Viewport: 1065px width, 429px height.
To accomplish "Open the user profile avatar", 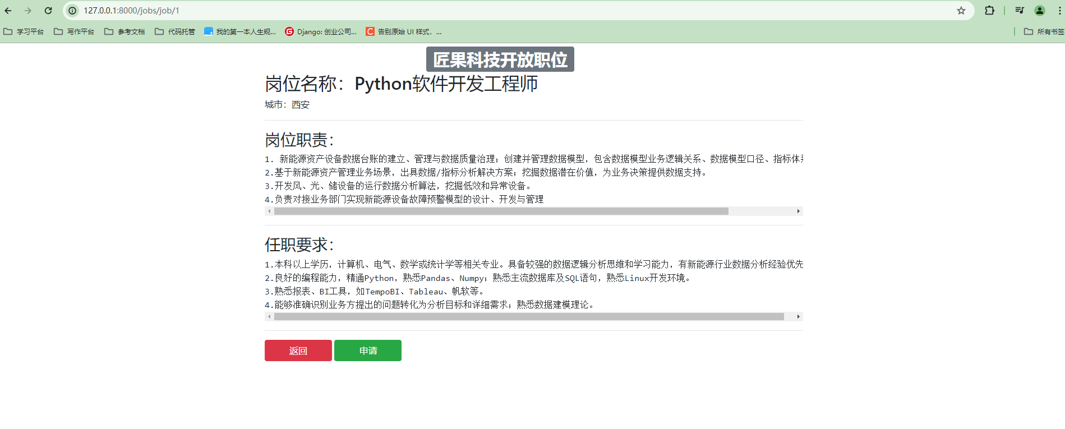I will (1040, 11).
